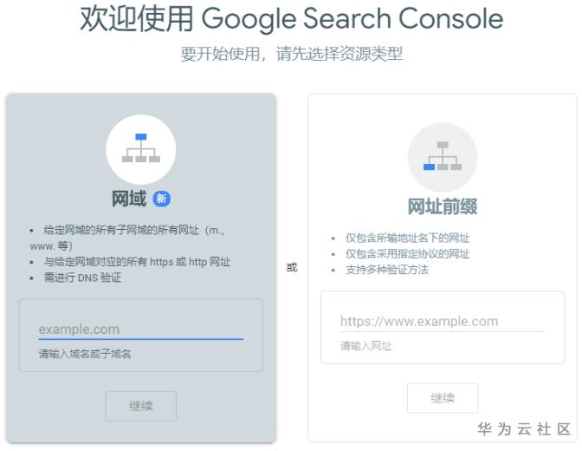Click the 仅包含所输地址名下的网址 bullet
The image size is (582, 451).
pyautogui.click(x=407, y=238)
